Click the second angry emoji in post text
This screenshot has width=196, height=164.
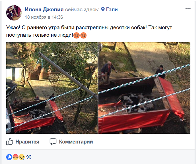coord(83,35)
